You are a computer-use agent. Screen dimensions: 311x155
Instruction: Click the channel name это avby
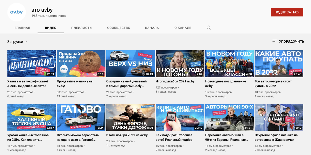(x=42, y=10)
